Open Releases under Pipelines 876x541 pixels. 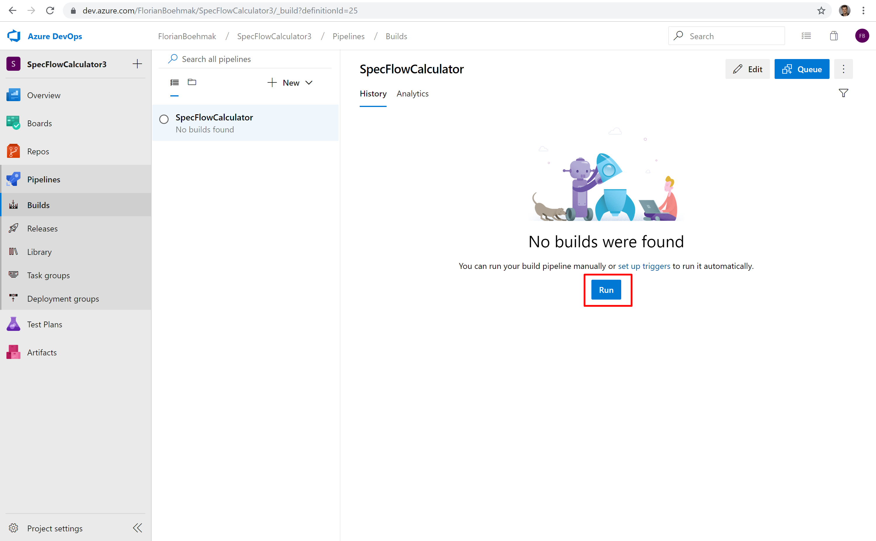pos(42,228)
